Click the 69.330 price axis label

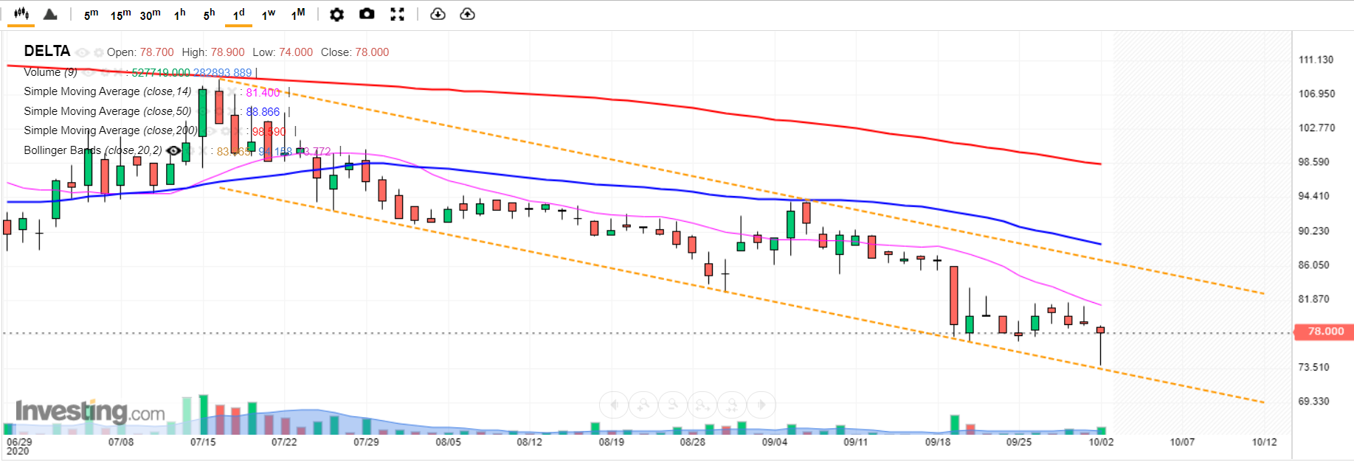point(1313,402)
